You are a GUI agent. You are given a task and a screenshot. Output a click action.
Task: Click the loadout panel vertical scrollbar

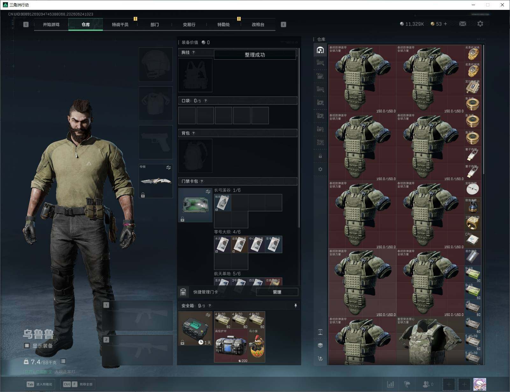(299, 138)
